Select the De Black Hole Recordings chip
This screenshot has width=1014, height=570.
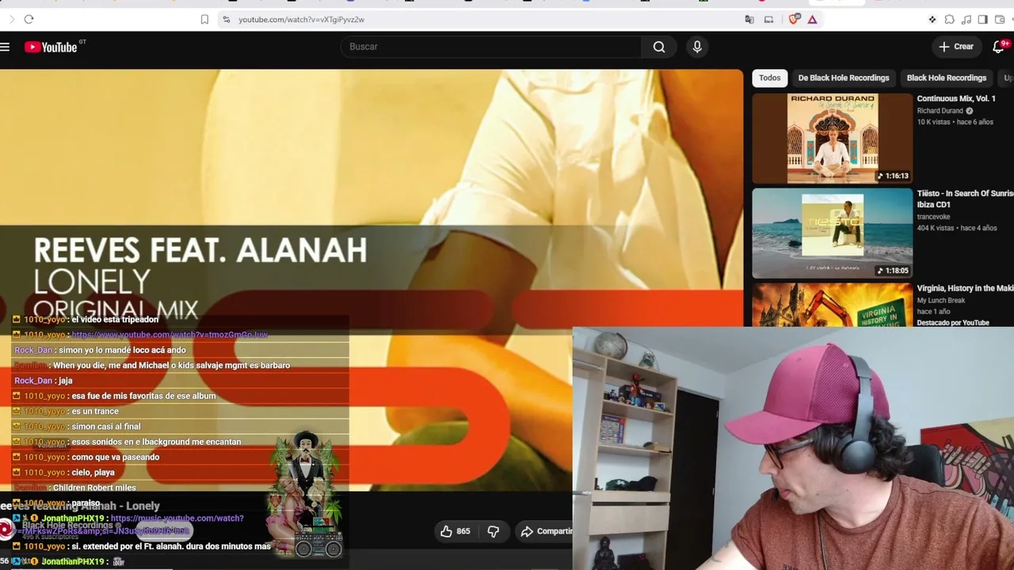tap(844, 78)
